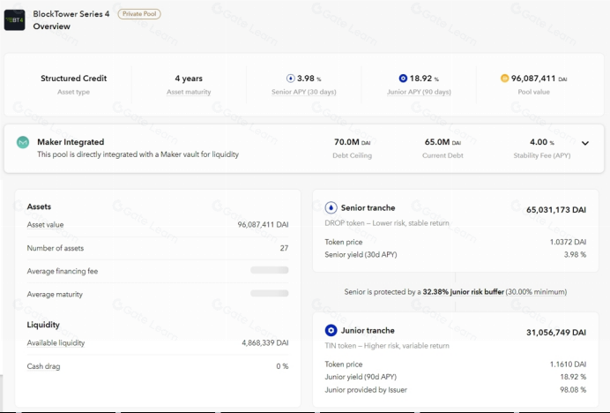Click the 65.0M Current Debt value
The height and width of the screenshot is (413, 610).
(x=443, y=142)
